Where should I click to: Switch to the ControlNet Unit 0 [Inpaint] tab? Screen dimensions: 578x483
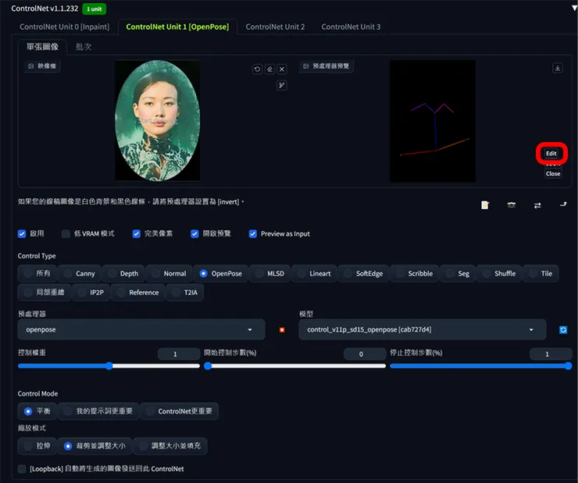[x=65, y=27]
